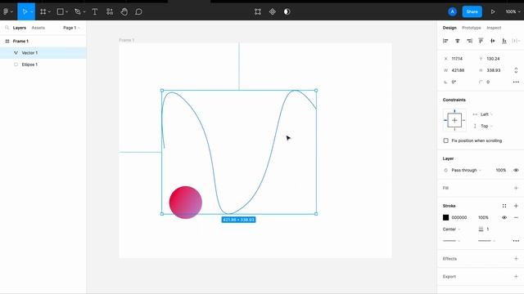Open stroke position Center dropdown

coord(451,229)
